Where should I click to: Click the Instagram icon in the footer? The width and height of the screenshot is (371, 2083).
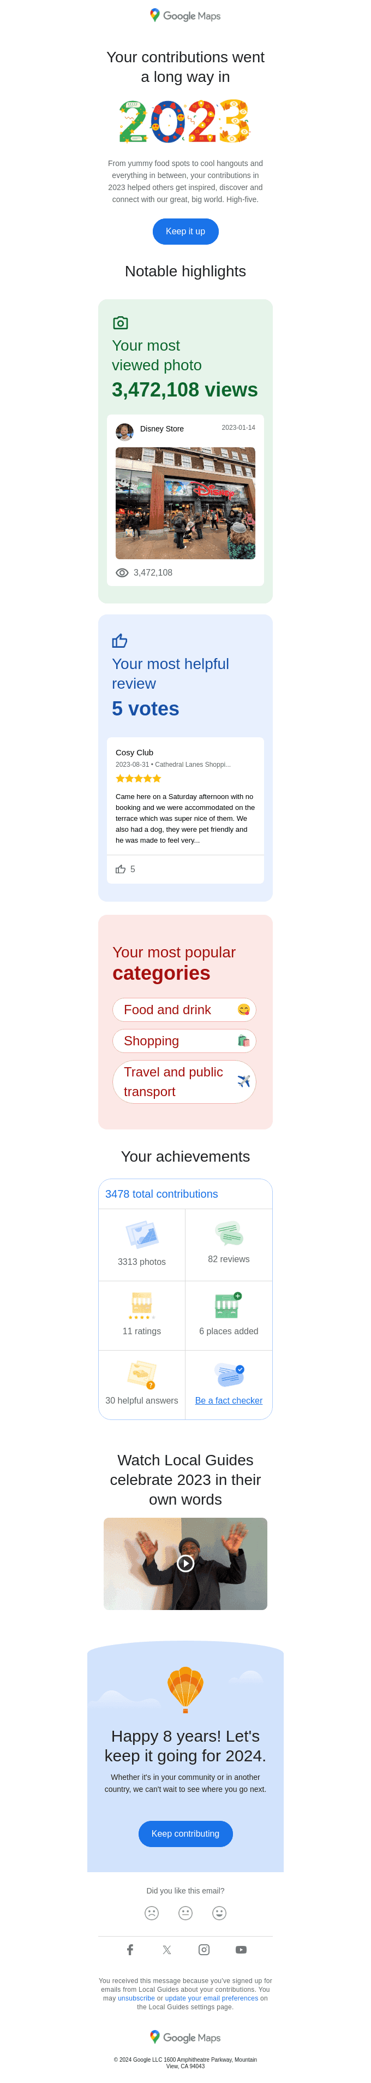click(204, 1950)
